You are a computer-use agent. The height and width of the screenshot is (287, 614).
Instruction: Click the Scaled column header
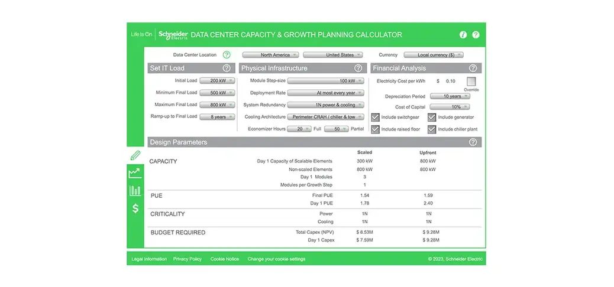pyautogui.click(x=364, y=152)
